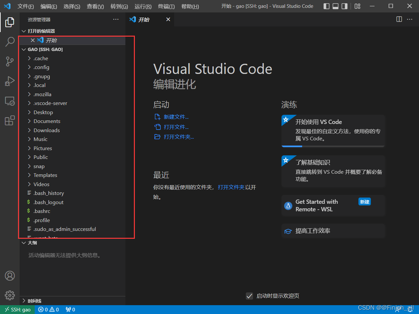The height and width of the screenshot is (314, 419).
Task: Open errors and warnings status item
Action: coord(48,309)
